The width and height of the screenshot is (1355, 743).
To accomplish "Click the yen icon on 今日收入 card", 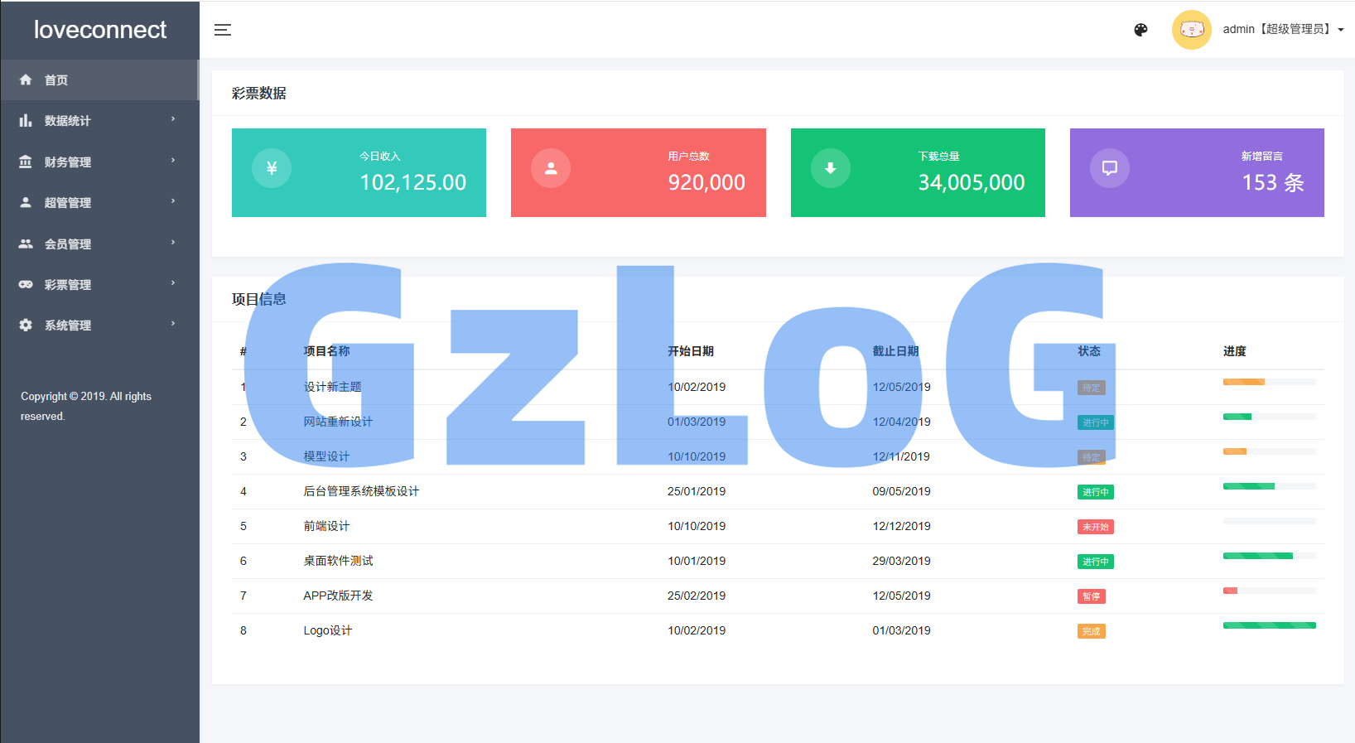I will point(272,168).
